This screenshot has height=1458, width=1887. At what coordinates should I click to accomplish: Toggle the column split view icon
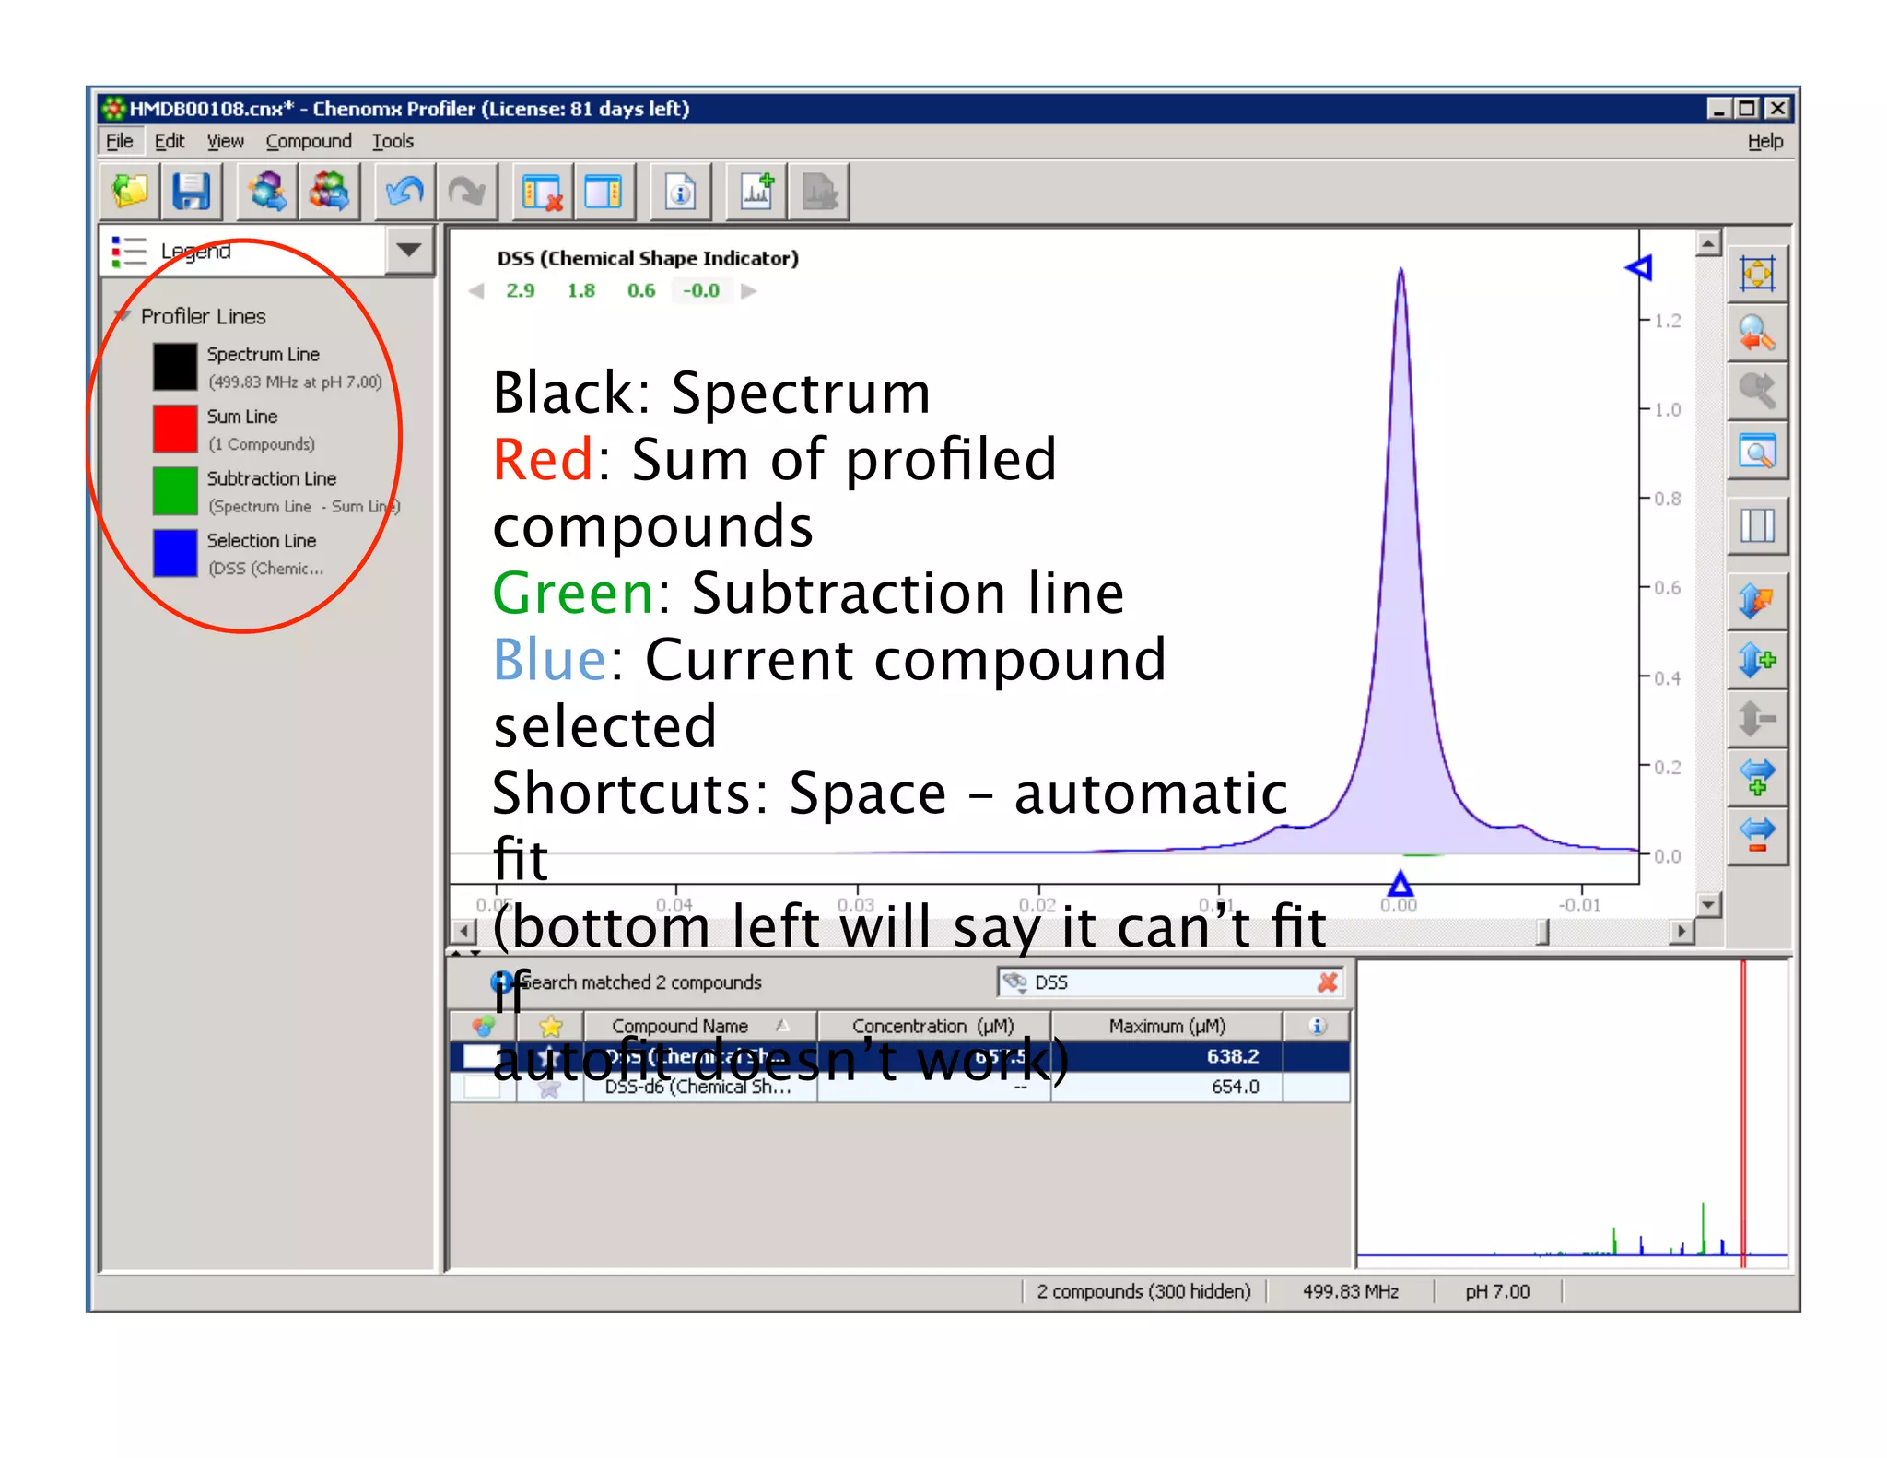tap(1757, 525)
